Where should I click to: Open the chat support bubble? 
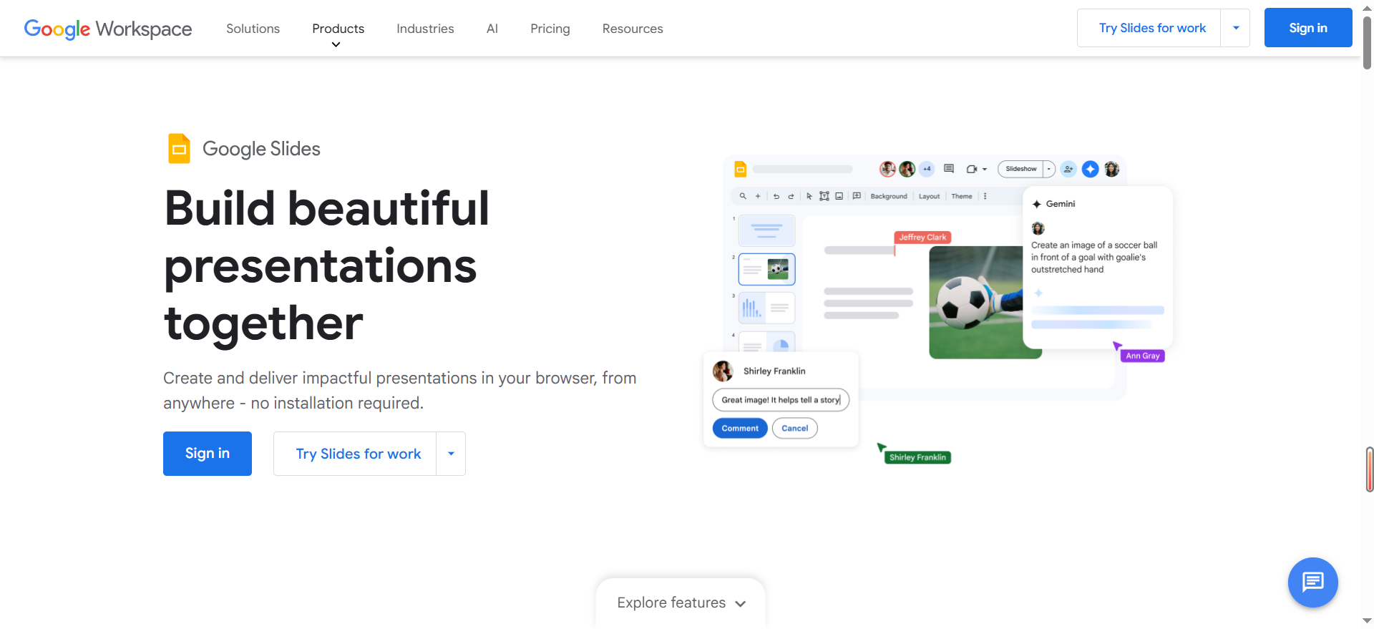point(1312,582)
